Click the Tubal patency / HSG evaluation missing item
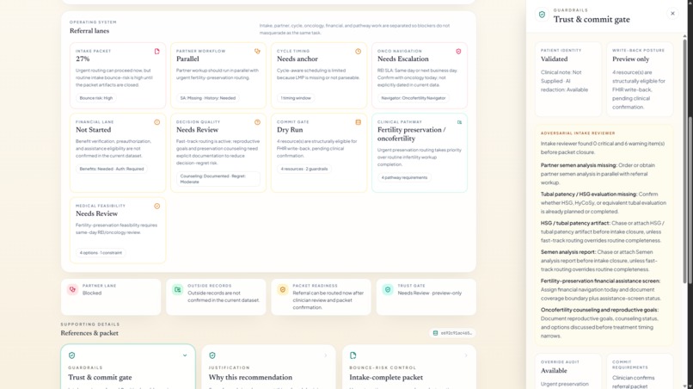The image size is (693, 389). tap(604, 203)
